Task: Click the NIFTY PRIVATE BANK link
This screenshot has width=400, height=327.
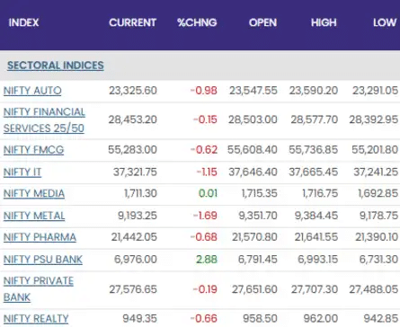Action: [x=39, y=289]
